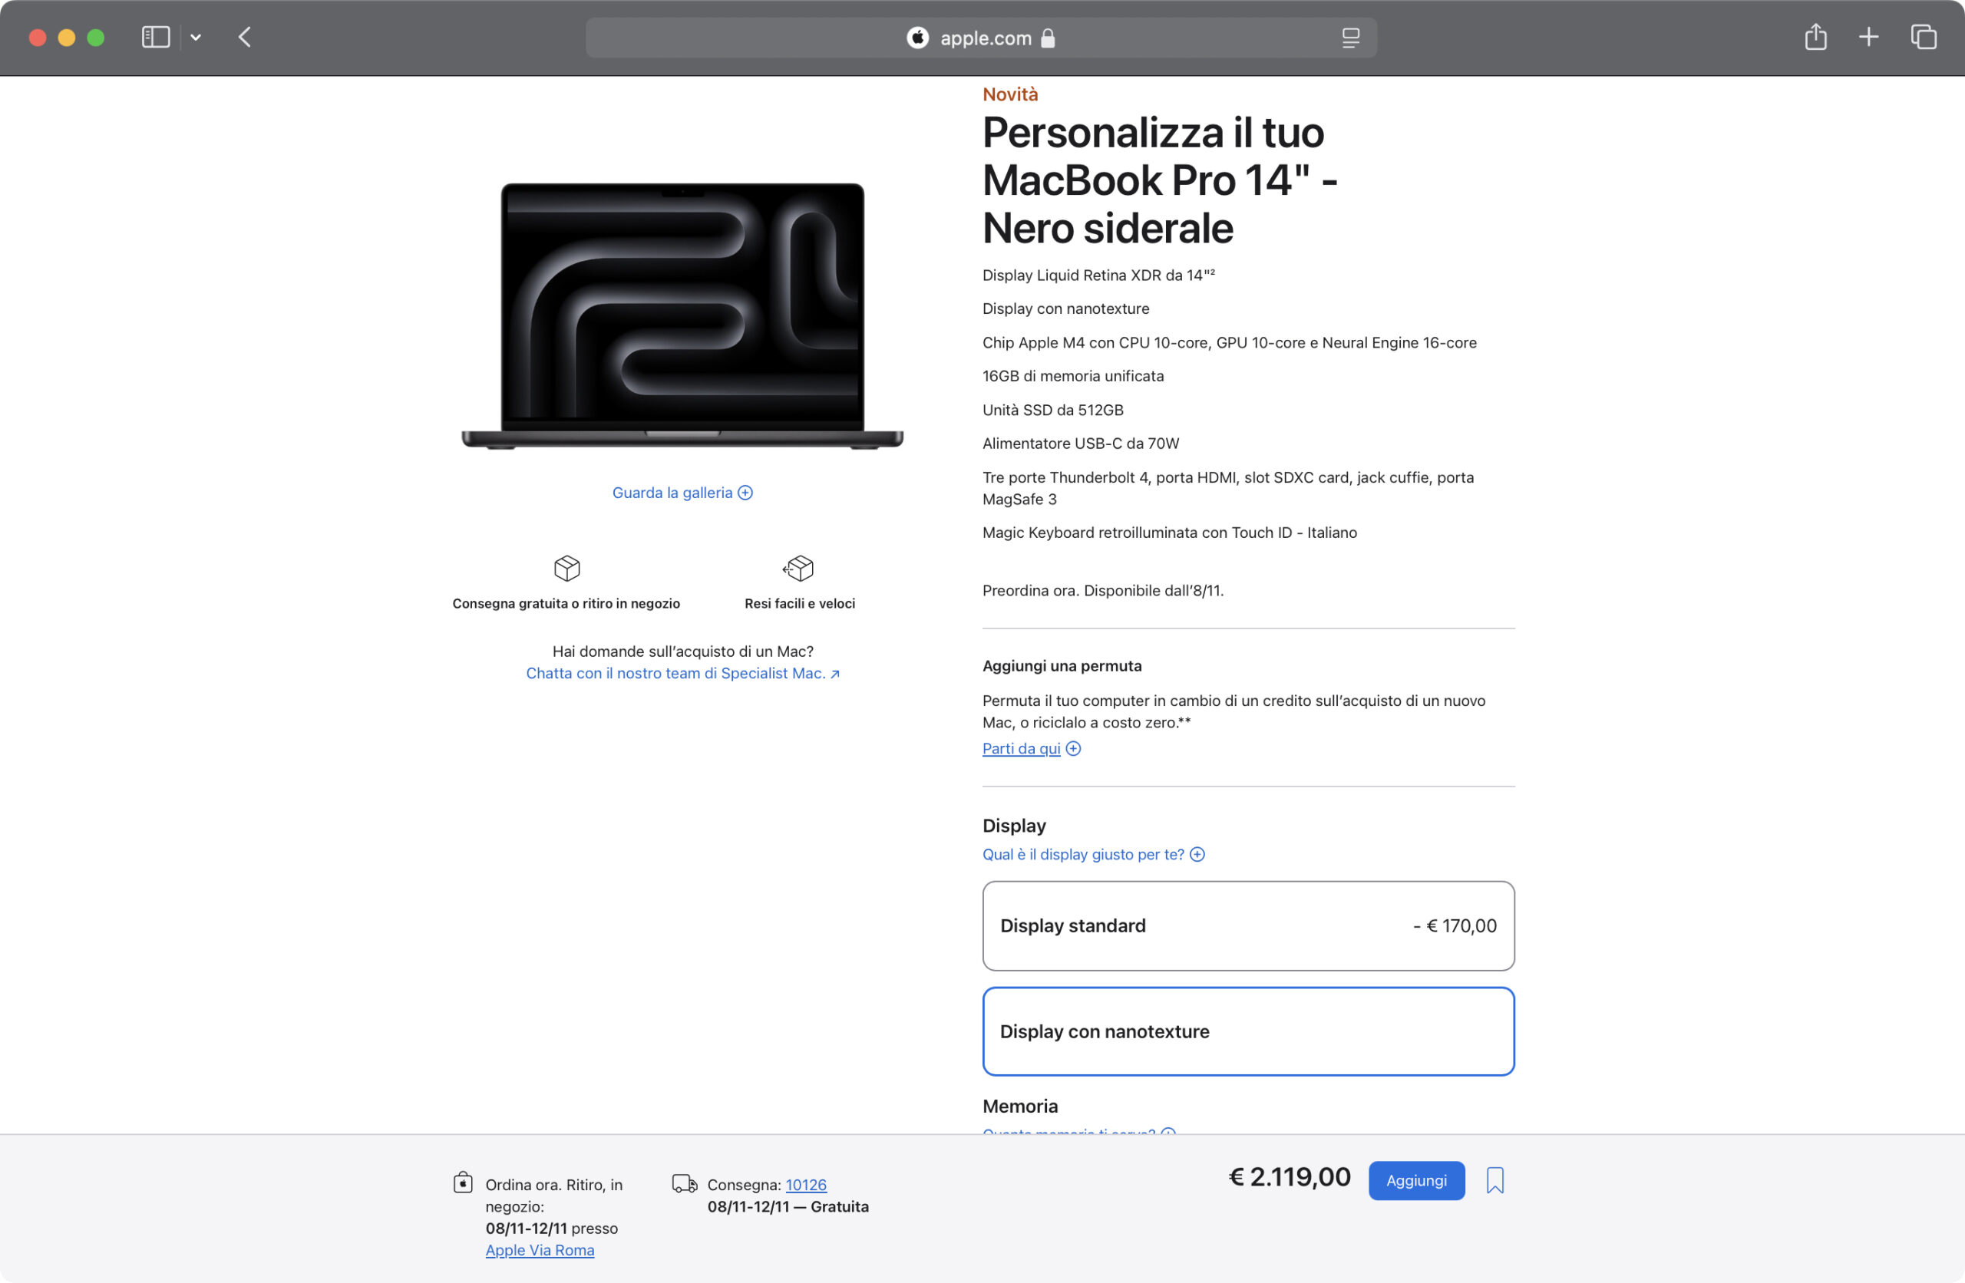Open the Apple Via Roma store link
The width and height of the screenshot is (1965, 1283).
coord(540,1250)
